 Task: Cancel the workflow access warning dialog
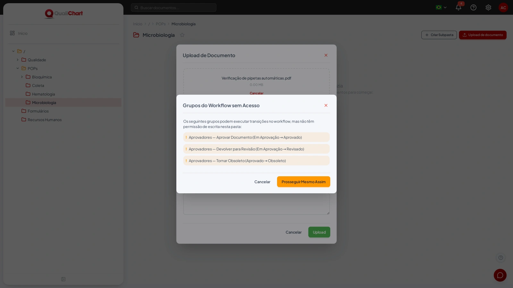(x=262, y=182)
